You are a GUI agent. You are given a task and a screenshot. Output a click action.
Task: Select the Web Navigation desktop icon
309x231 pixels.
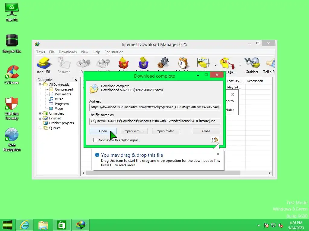(12, 140)
